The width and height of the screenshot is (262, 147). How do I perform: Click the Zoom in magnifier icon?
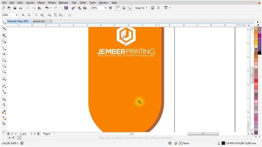tap(23, 15)
